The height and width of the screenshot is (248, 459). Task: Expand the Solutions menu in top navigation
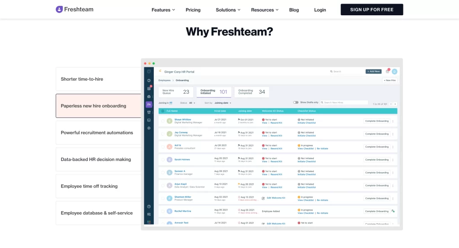click(228, 10)
